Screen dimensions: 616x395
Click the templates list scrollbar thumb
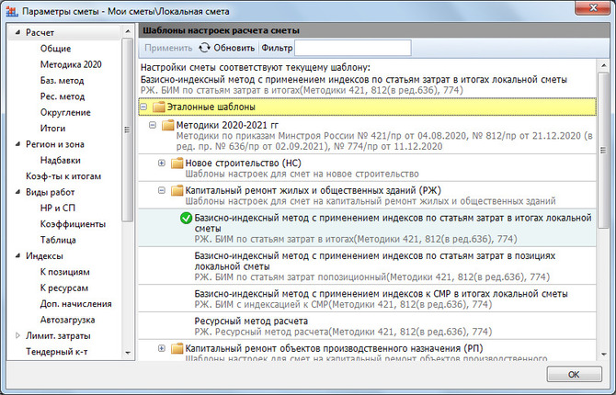coord(604,150)
